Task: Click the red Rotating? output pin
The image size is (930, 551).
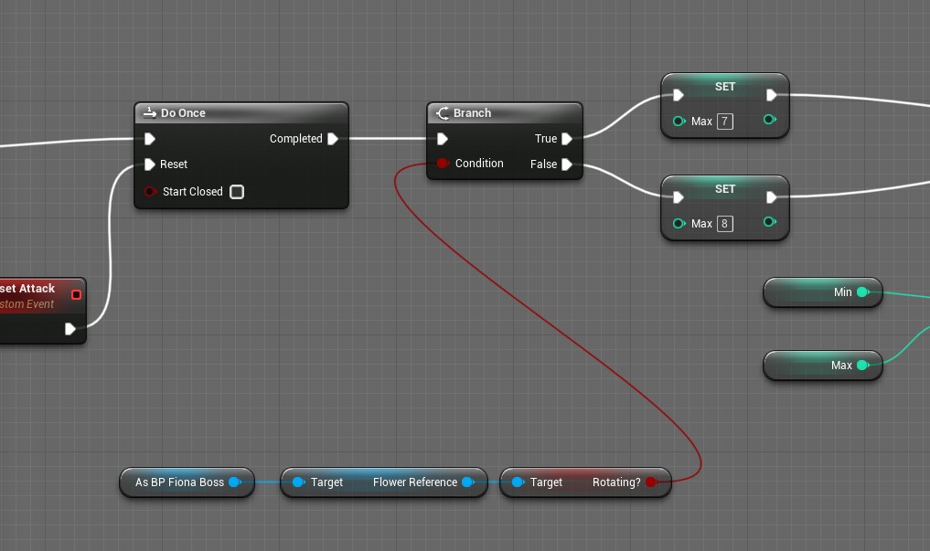Action: (x=651, y=482)
